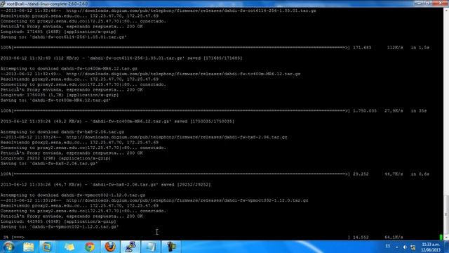The image size is (449, 253).
Task: Click the terminal scrollbar thumb
Action: tap(446, 214)
